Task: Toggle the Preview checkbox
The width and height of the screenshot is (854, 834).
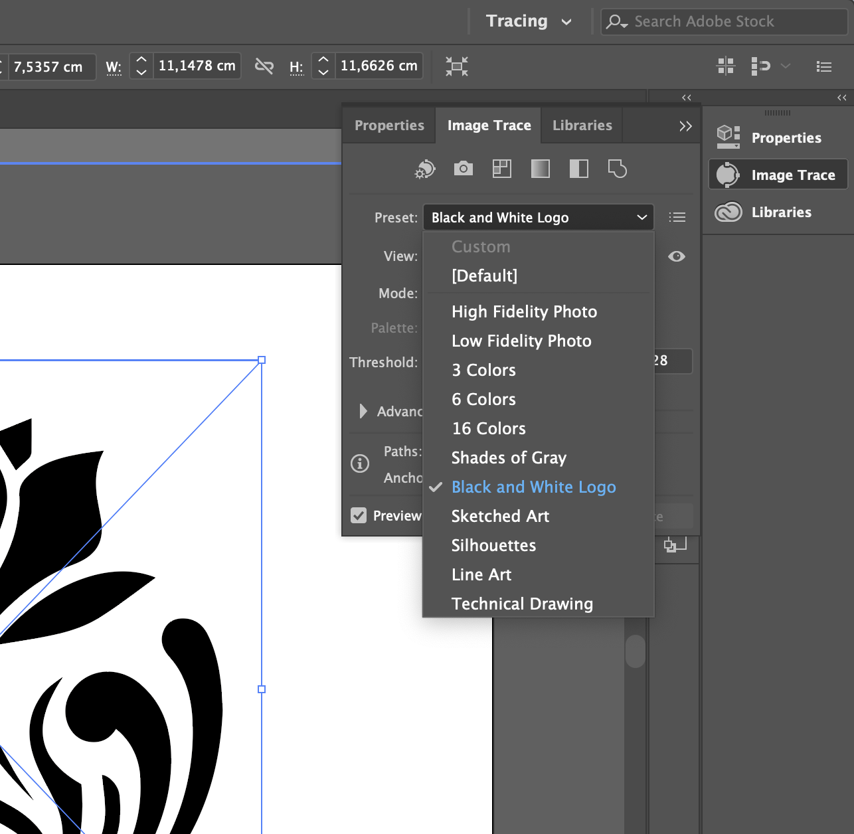Action: click(359, 515)
